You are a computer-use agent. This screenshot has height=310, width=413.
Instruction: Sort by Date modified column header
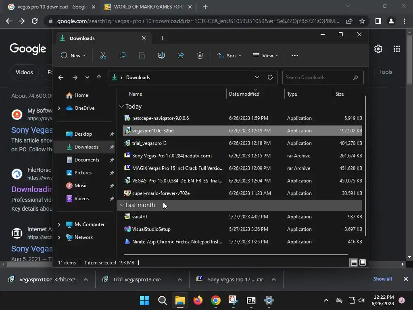tap(244, 94)
